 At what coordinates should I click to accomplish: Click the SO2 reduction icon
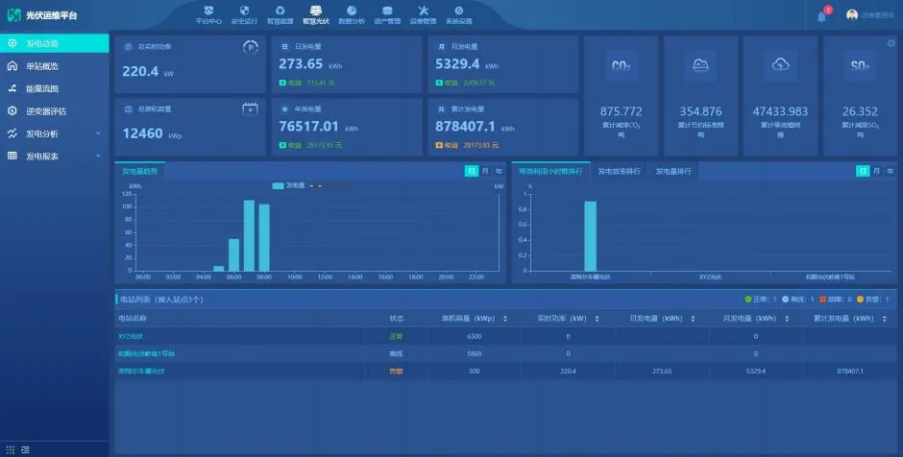coord(860,65)
